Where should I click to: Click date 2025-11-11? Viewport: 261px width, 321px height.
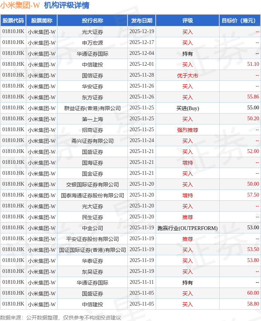click(141, 282)
